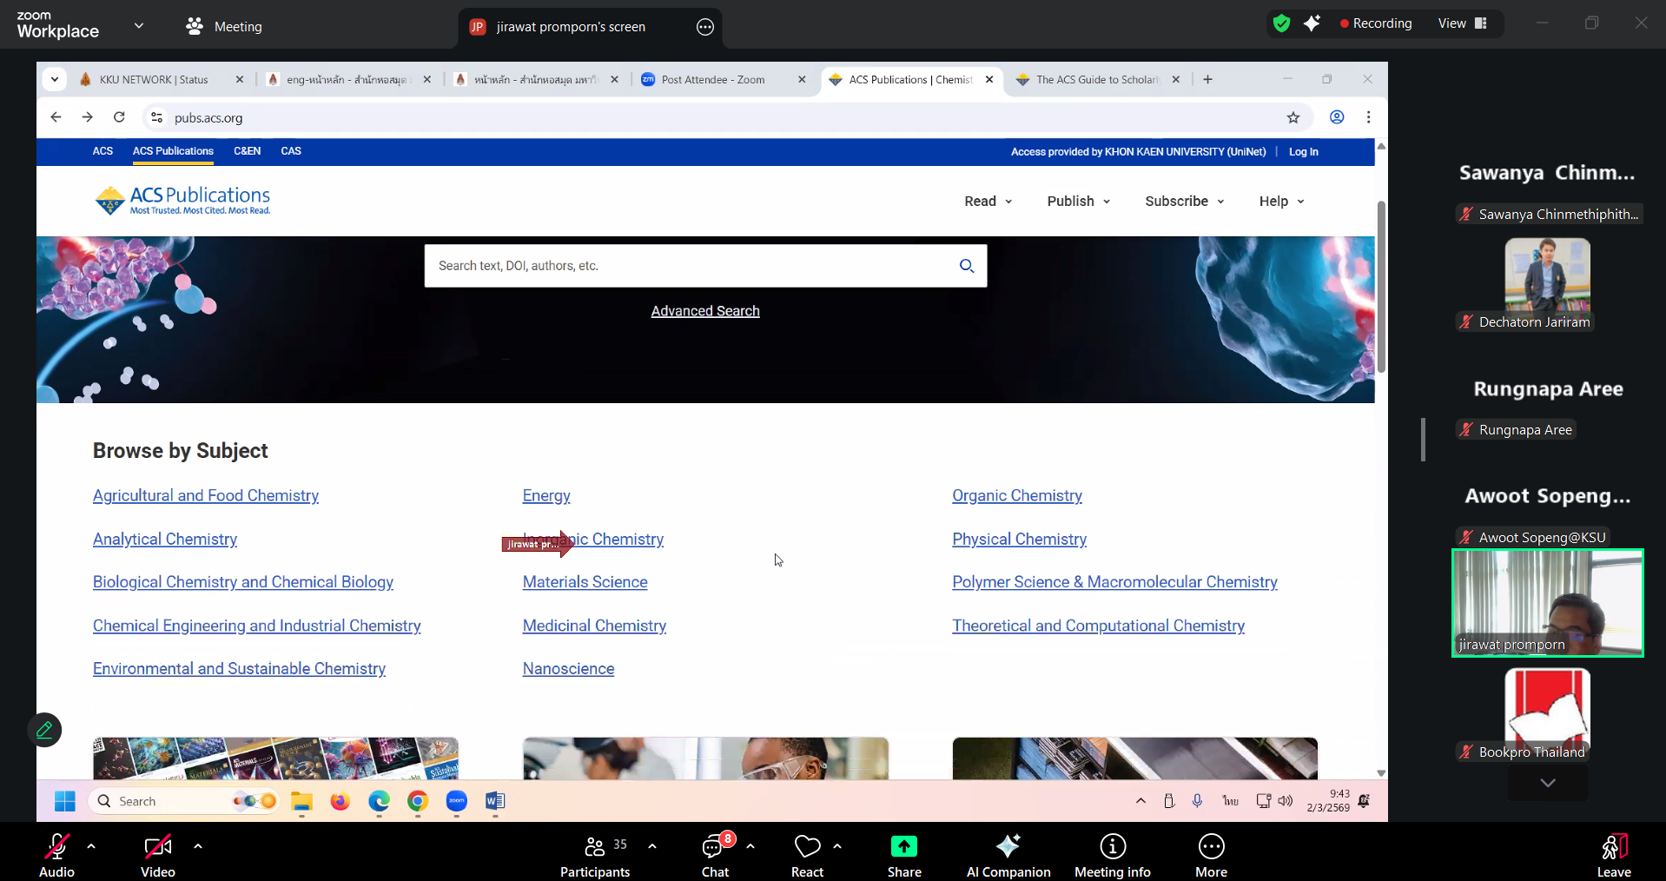This screenshot has width=1666, height=881.
Task: Switch to the Meeting tab
Action: (224, 27)
